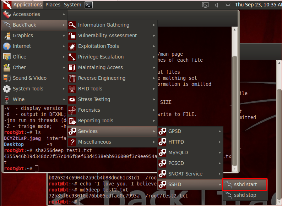Expand the SNORT Service submenu arrow
This screenshot has width=282, height=206.
(x=220, y=174)
